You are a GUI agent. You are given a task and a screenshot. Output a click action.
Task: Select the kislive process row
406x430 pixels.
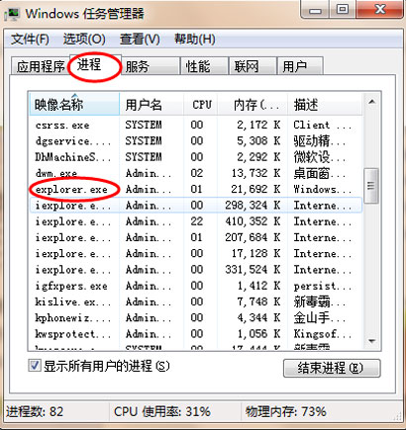(x=196, y=301)
